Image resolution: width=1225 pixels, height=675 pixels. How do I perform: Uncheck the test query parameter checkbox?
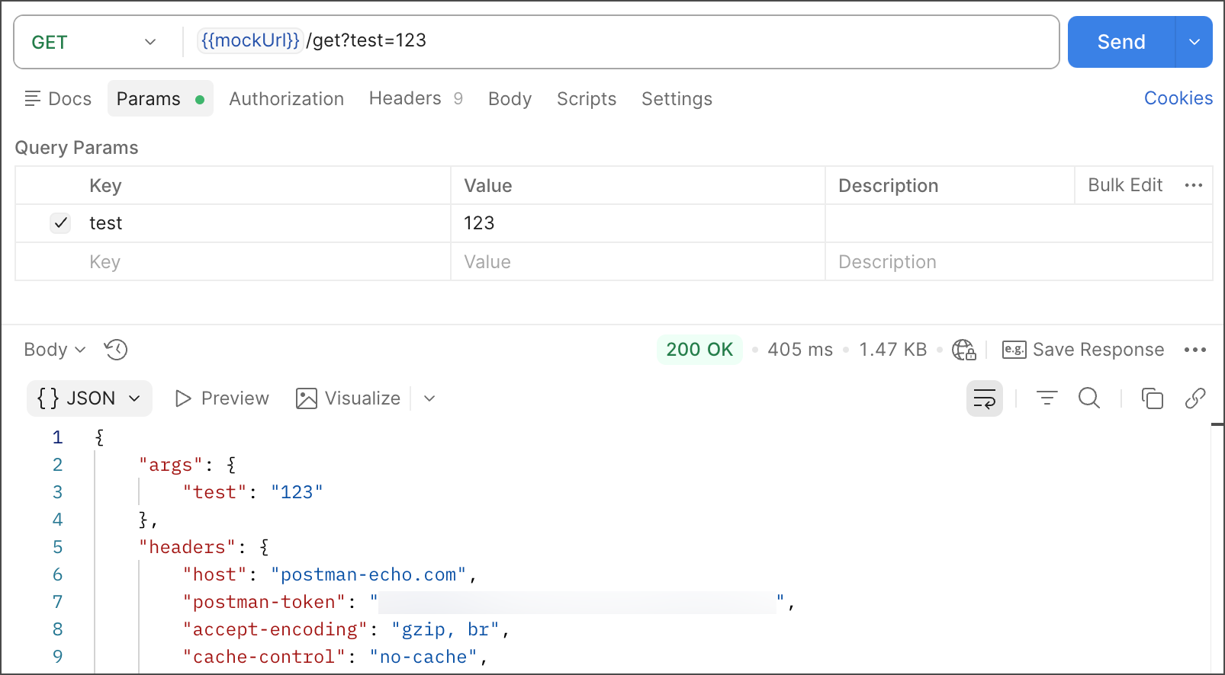tap(60, 223)
